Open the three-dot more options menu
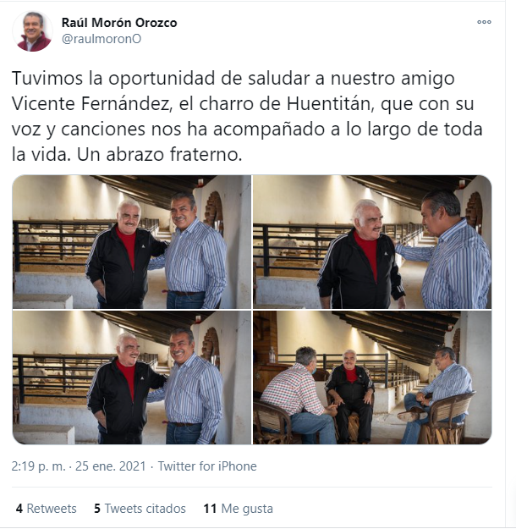The height and width of the screenshot is (529, 516). 484,22
